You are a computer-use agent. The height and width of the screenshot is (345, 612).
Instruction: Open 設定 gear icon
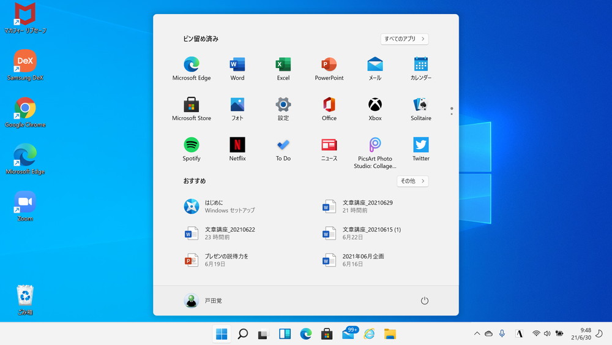[x=283, y=109]
